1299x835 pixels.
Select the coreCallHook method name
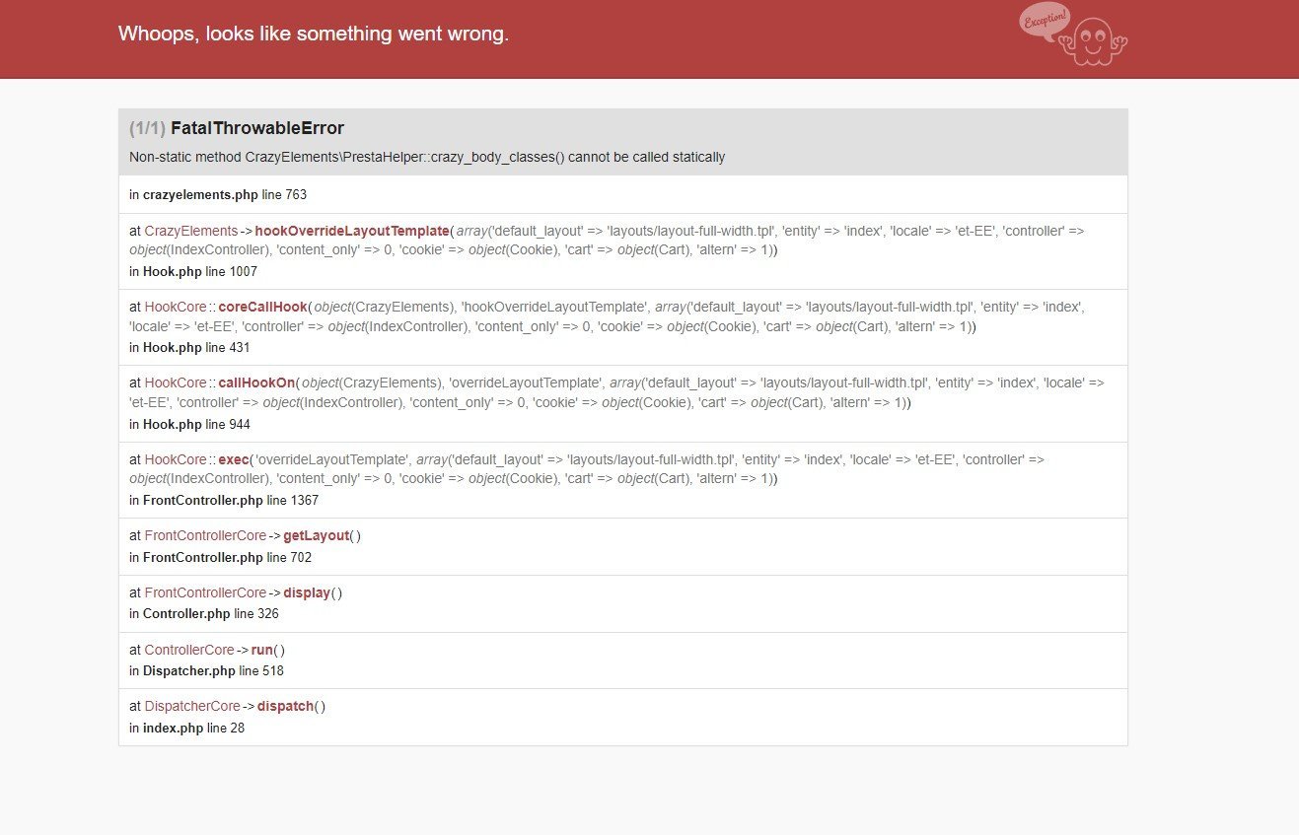[x=262, y=307]
